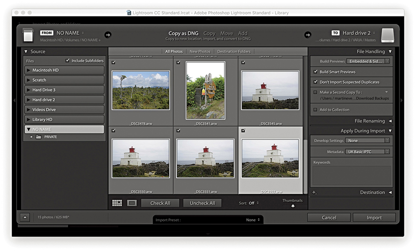Click plus icon beside Destination panel
This screenshot has height=251, width=416.
pos(314,193)
